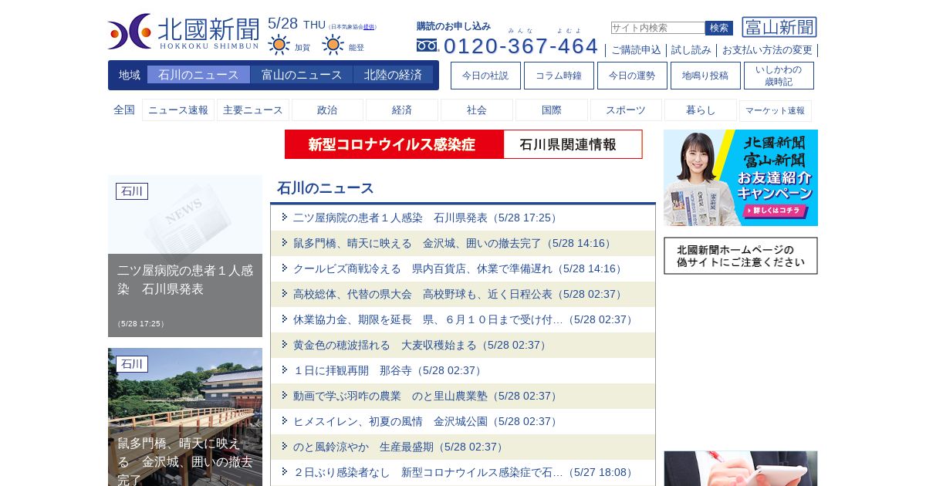Image resolution: width=926 pixels, height=486 pixels.
Task: Open article ２日ぶり感染者なし
Action: click(465, 473)
